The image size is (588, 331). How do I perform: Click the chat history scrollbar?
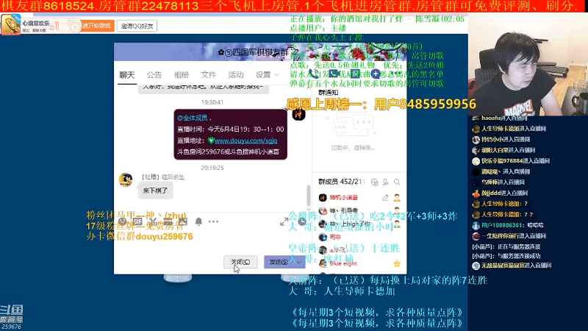tap(308, 195)
